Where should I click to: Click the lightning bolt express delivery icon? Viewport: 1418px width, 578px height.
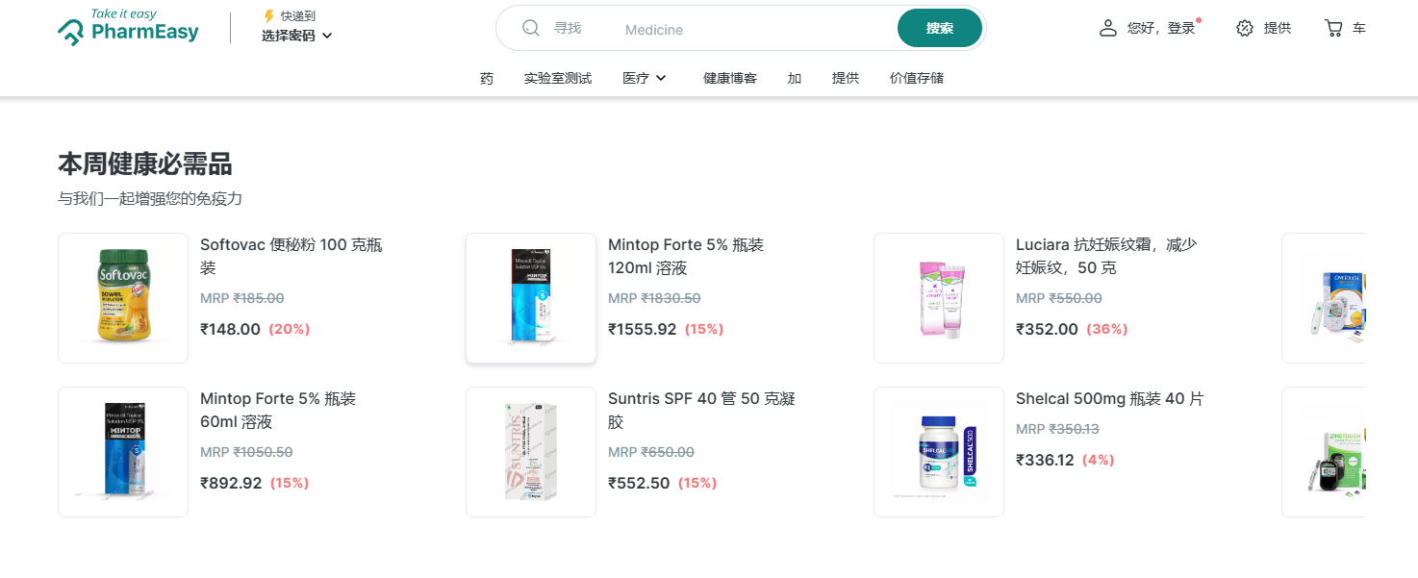(268, 16)
